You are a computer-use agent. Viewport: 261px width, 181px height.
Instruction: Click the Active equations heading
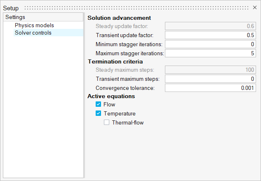(111, 96)
